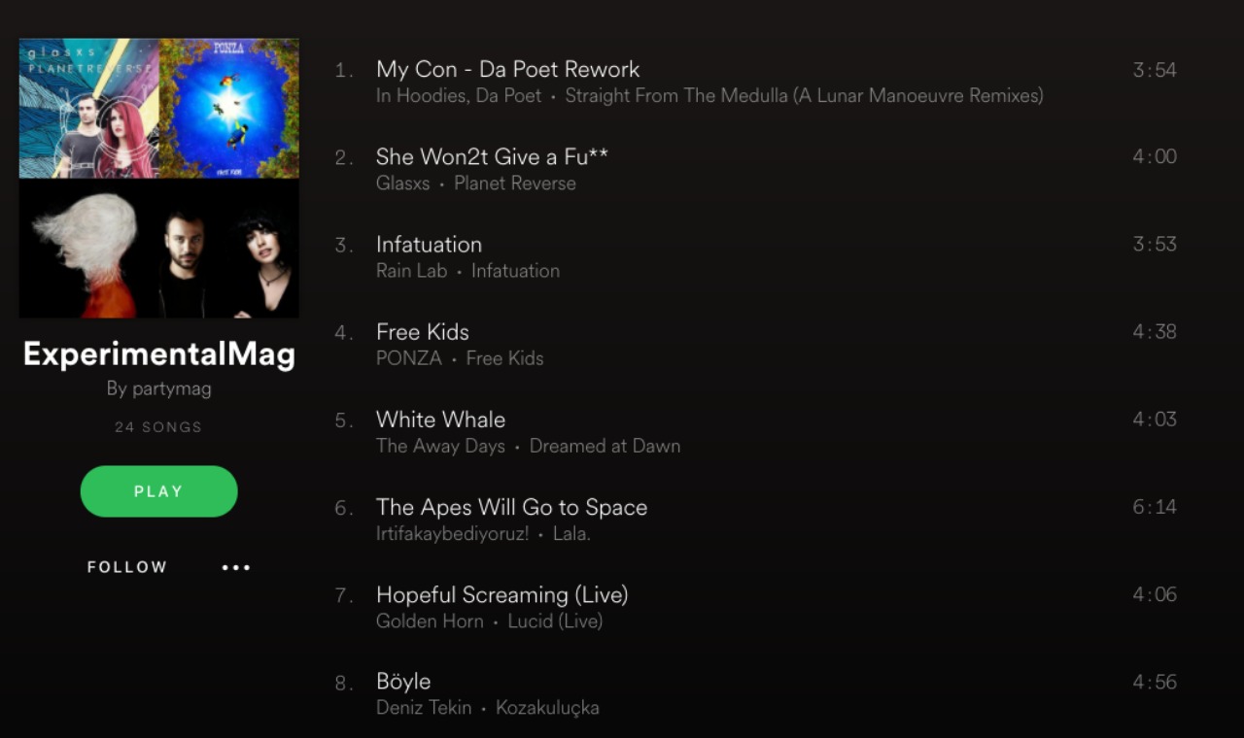The width and height of the screenshot is (1244, 738).
Task: Open artist link In Hoodies
Action: (419, 95)
